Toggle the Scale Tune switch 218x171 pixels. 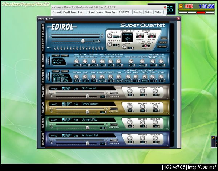click(x=146, y=46)
